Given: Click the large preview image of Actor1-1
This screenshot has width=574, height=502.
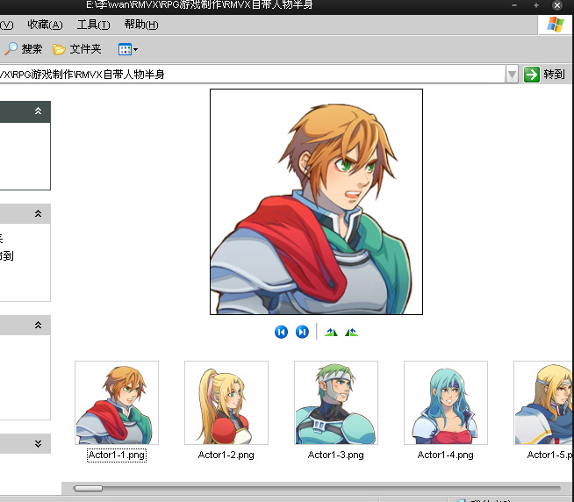Looking at the screenshot, I should click(x=316, y=202).
